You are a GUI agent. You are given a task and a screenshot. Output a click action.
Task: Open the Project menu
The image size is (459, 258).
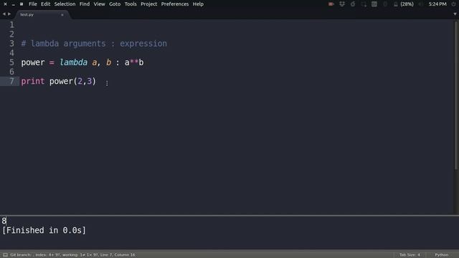click(x=148, y=4)
